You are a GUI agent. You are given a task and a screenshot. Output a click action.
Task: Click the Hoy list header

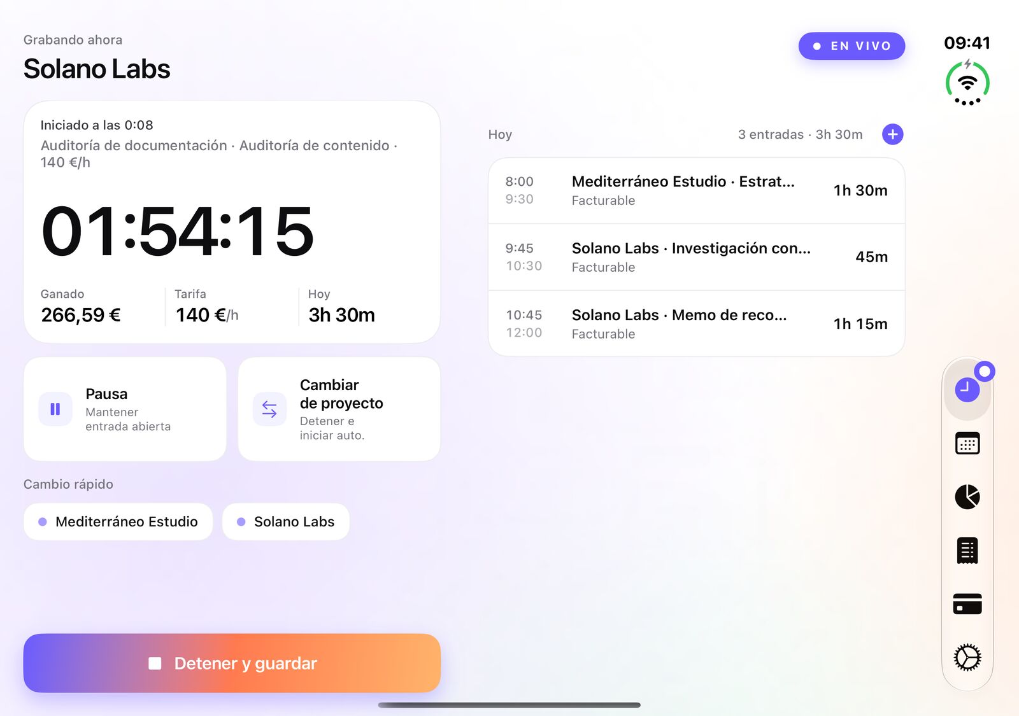point(500,134)
